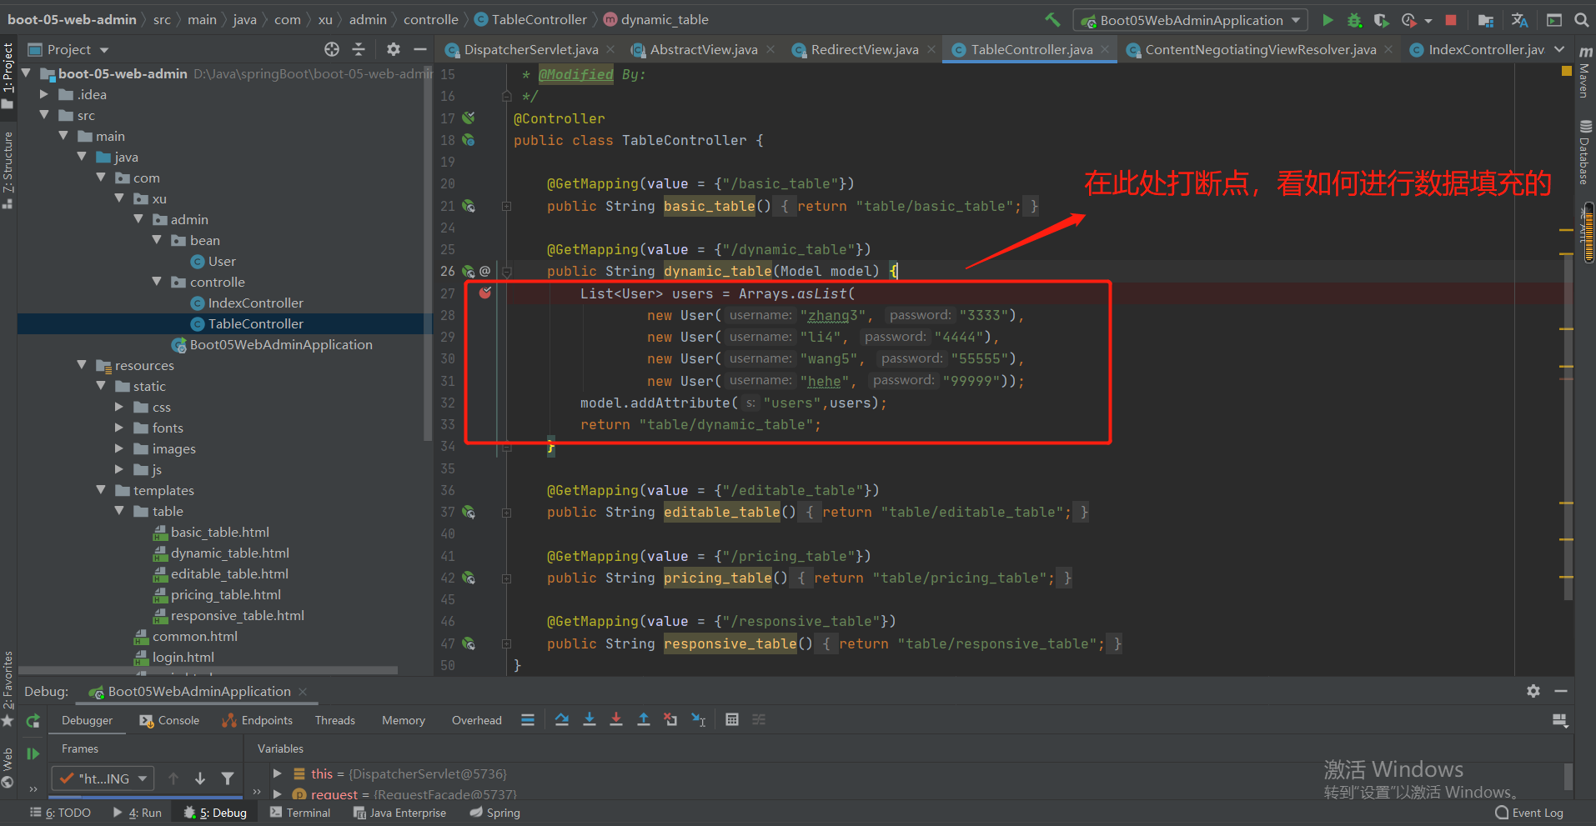This screenshot has width=1596, height=826.
Task: Click the Drop Frame debugger icon
Action: [x=670, y=719]
